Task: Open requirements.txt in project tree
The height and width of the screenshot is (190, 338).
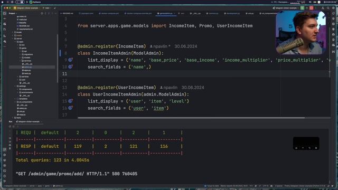Action: pyautogui.click(x=24, y=29)
